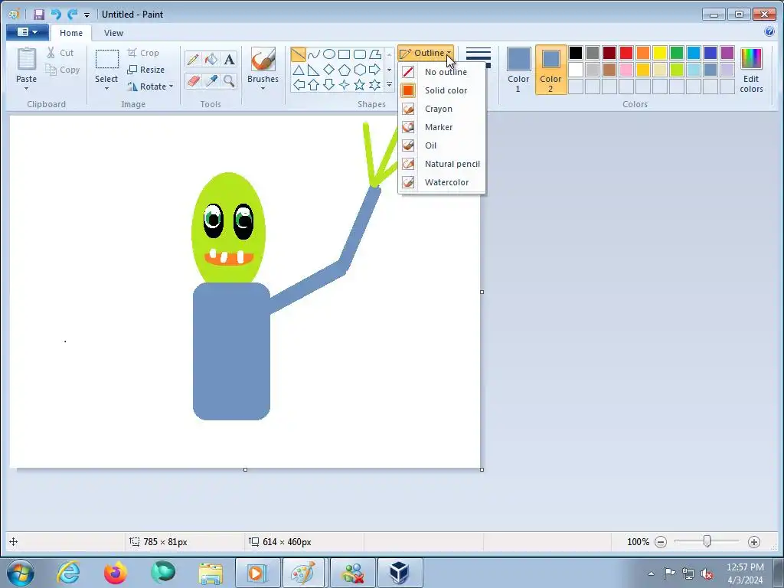
Task: Select the Six-point star shape
Action: [374, 84]
